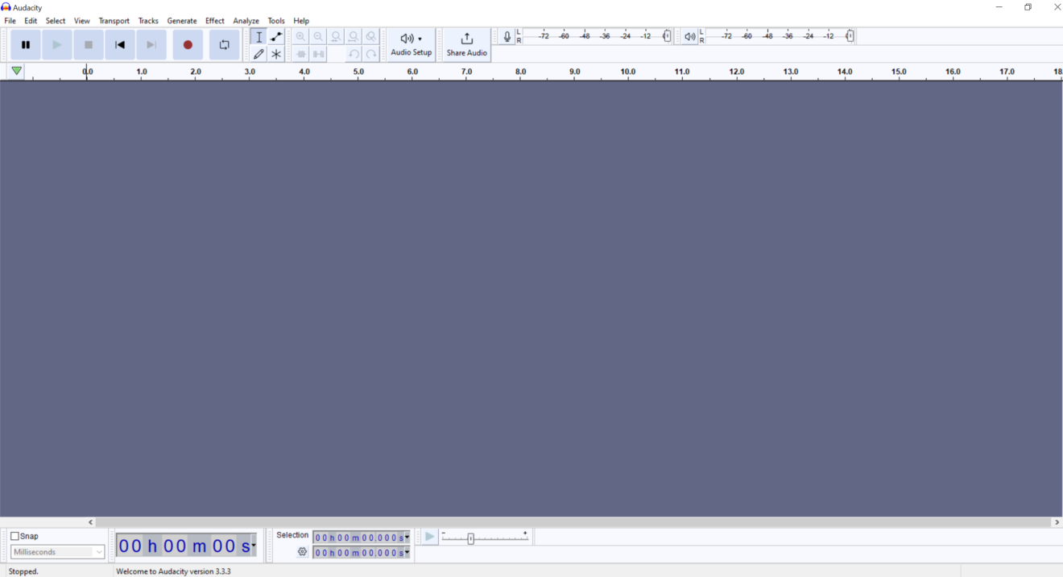1063x577 pixels.
Task: Toggle the Pause button
Action: tap(26, 45)
